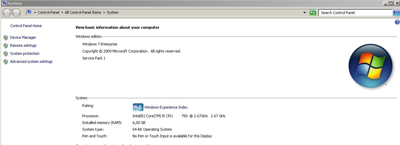Click the System window title bar icon
Image resolution: width=400 pixels, height=145 pixels.
point(4,3)
